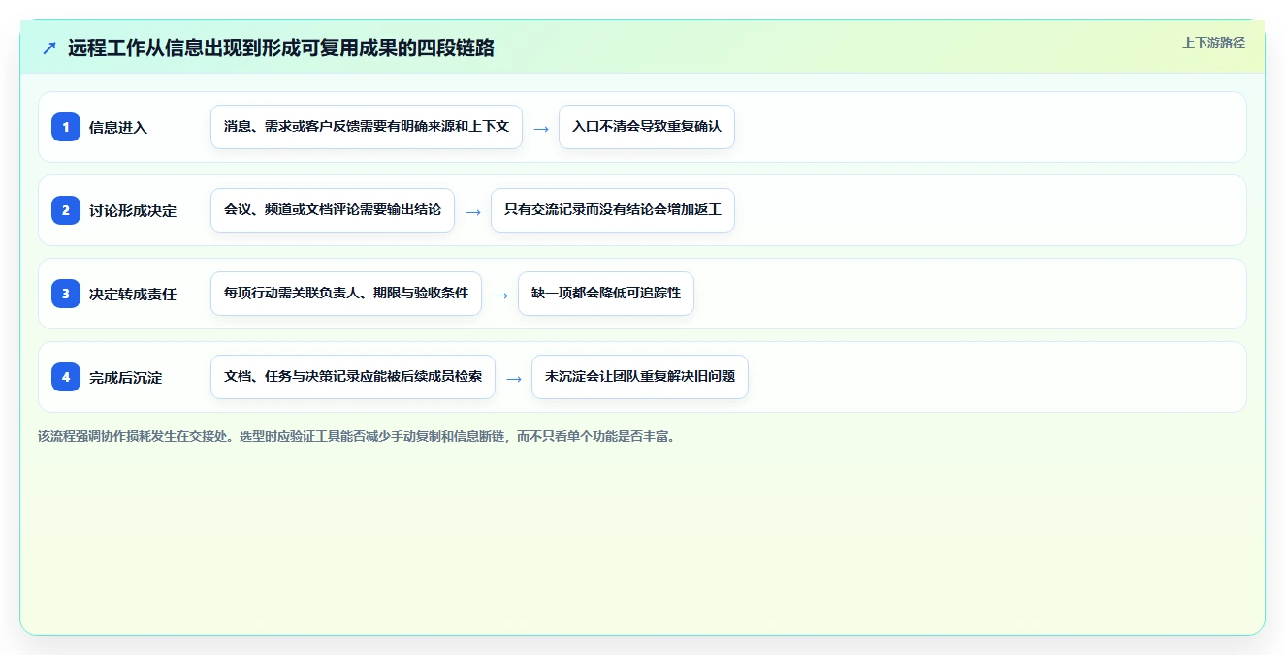Click the heading 远程工作从信息出现到形成可复用成果的四段链路

[x=281, y=48]
